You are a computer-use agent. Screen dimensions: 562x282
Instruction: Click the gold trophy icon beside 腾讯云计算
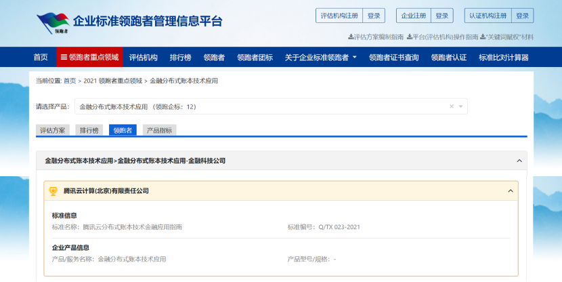coord(53,191)
